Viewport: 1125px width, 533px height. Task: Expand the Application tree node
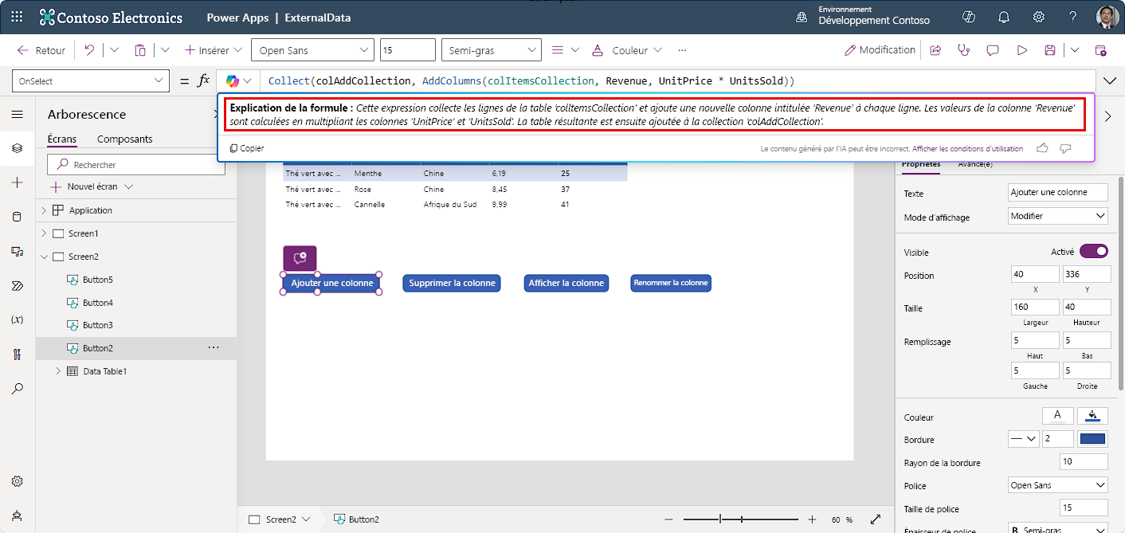tap(44, 210)
